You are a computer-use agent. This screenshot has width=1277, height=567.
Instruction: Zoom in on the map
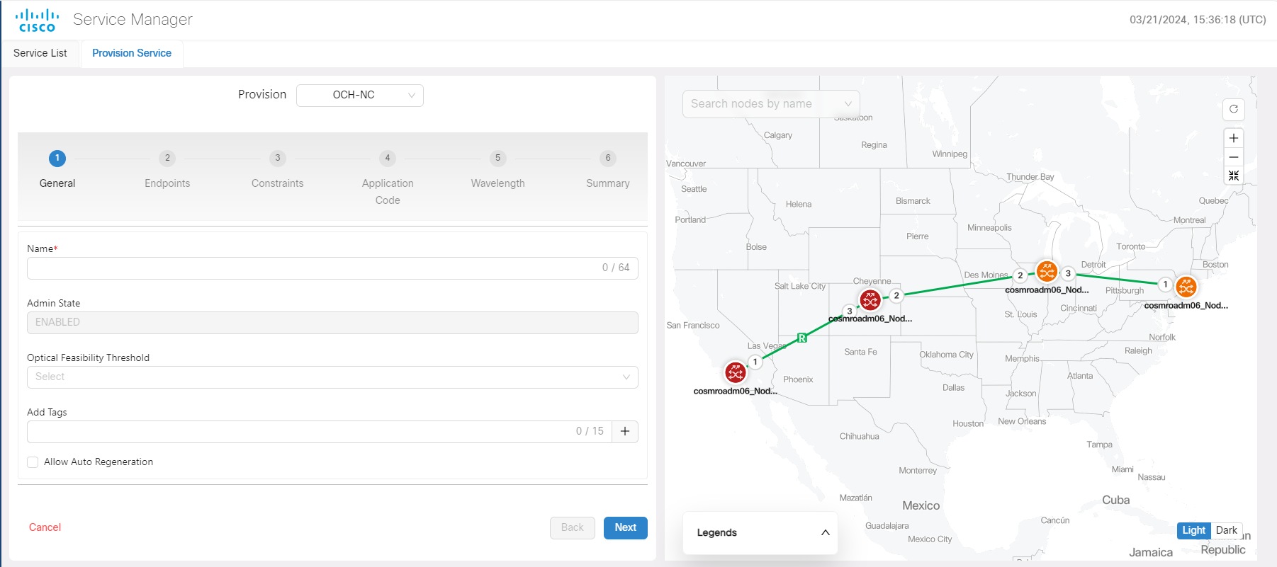pos(1234,138)
